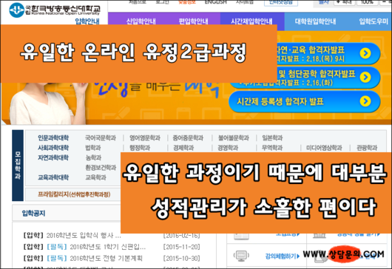
Task: Open the 입학도우미 tab
Action: [374, 21]
